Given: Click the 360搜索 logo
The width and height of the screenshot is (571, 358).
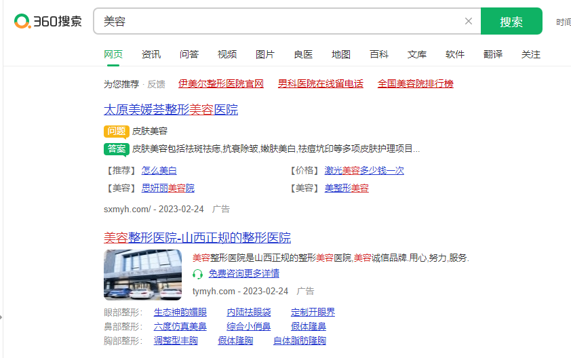Looking at the screenshot, I should tap(48, 21).
